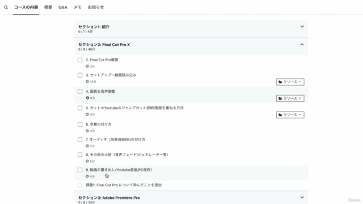Open リソース dropdown for lecture 5
This screenshot has height=204, width=363.
290,114
